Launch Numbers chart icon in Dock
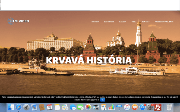Screen dimensions: 180x112 point(112,107)
